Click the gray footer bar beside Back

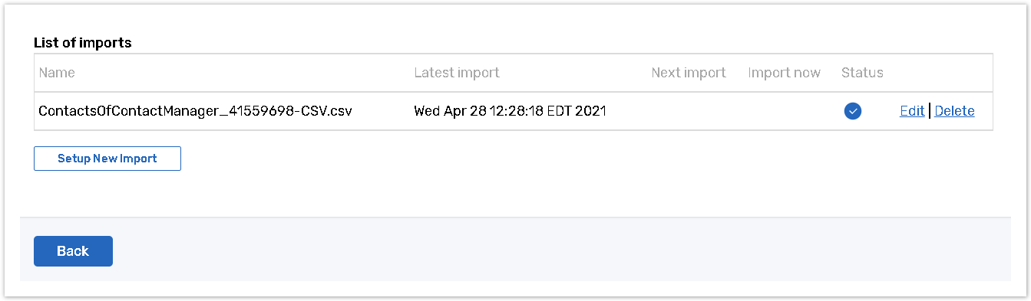560,250
